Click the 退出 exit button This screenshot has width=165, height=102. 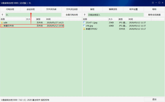(x=154, y=99)
